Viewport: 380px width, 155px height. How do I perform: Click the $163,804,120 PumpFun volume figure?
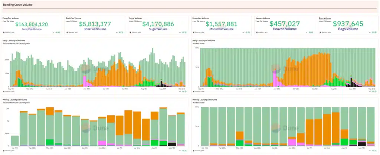[x=32, y=24]
